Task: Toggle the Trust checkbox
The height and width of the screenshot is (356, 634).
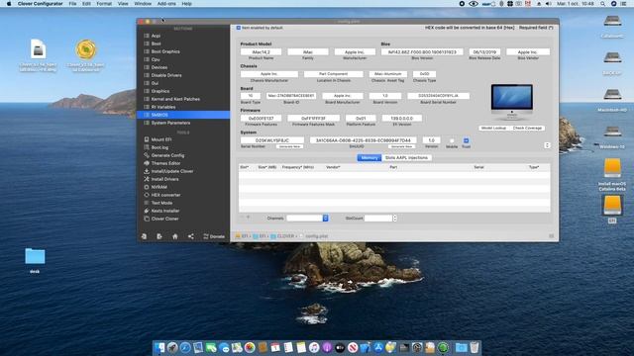Action: point(466,140)
